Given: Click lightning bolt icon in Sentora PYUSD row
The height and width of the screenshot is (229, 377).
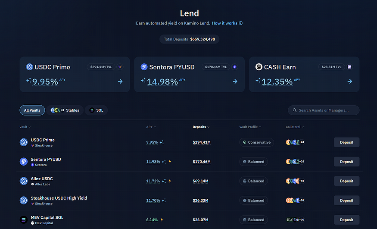Looking at the screenshot, I should tap(170, 162).
